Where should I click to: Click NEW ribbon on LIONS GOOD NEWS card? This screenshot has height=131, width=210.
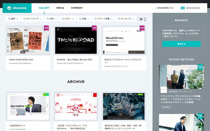pos(46,28)
